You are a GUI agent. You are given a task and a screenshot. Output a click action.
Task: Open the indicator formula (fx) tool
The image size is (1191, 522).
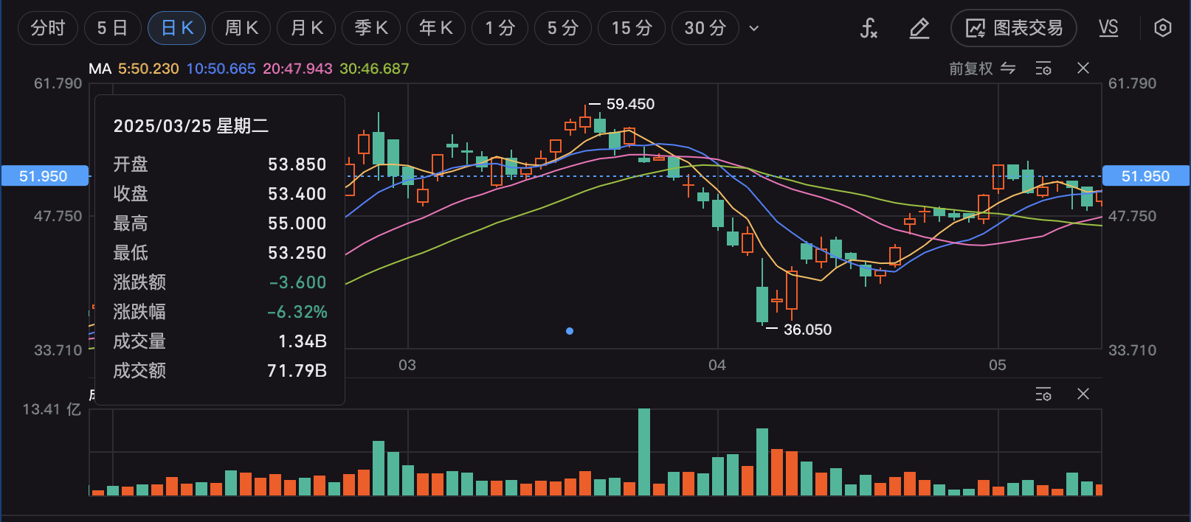(x=869, y=29)
